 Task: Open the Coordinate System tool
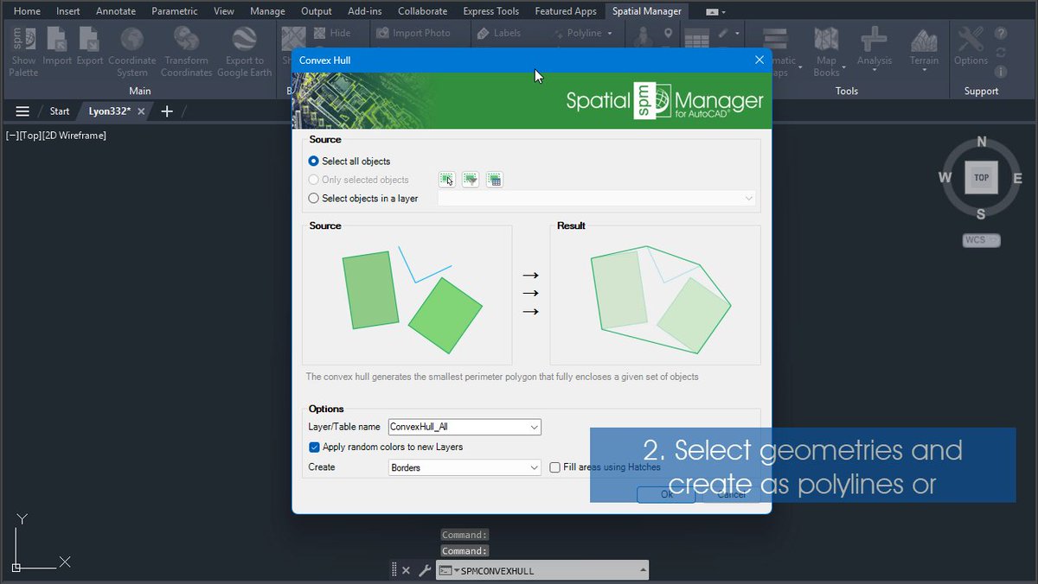pos(131,51)
